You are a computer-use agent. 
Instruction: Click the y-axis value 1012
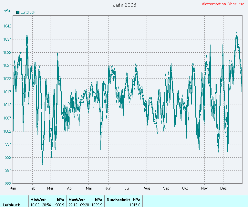click(7, 105)
